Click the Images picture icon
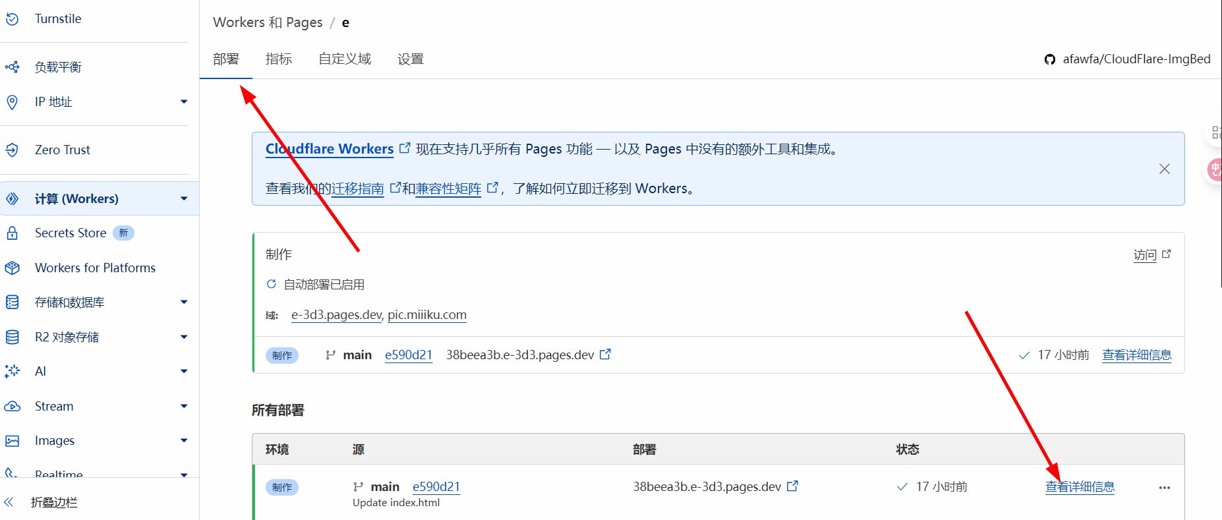 click(12, 440)
